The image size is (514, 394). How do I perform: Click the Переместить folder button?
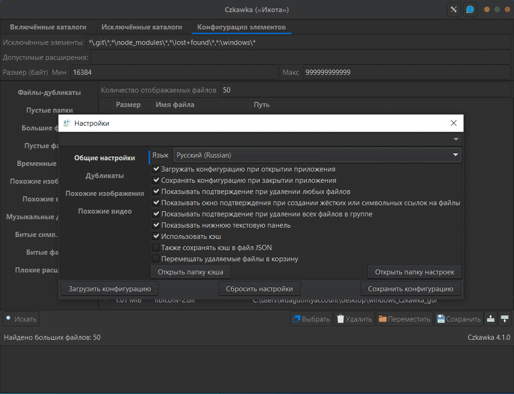click(x=404, y=319)
